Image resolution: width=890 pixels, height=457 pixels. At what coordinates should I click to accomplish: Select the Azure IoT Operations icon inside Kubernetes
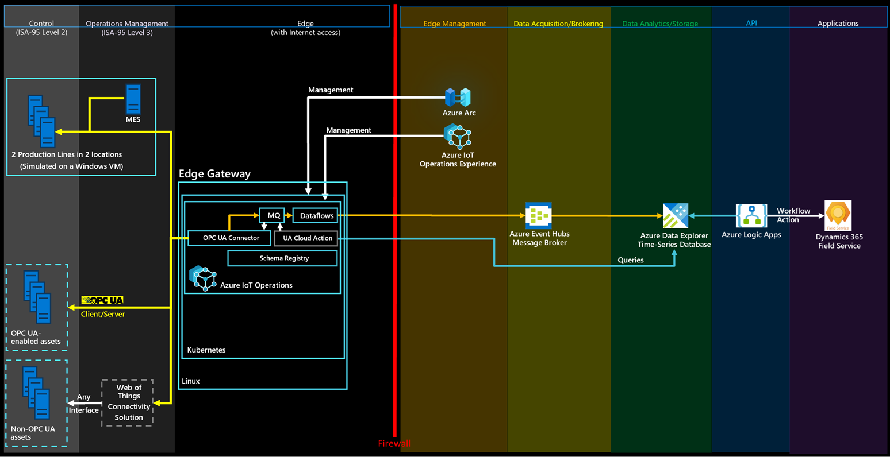click(202, 279)
